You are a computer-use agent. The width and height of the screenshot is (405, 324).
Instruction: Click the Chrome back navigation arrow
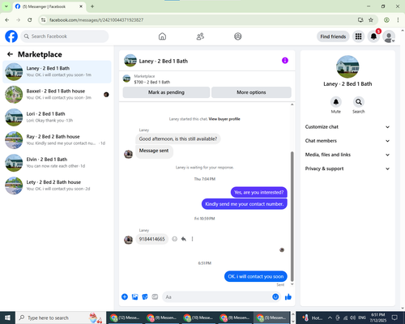point(7,19)
